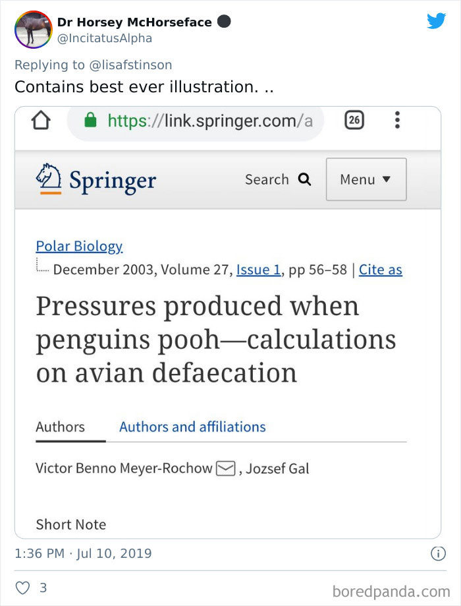Expand the Springer Menu dropdown
Screen dimensions: 461x606
(x=366, y=179)
